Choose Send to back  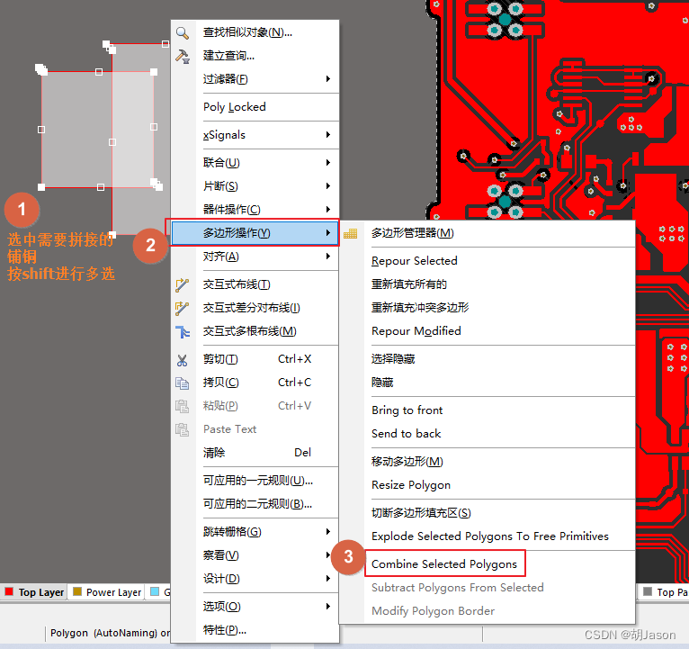[x=488, y=434]
